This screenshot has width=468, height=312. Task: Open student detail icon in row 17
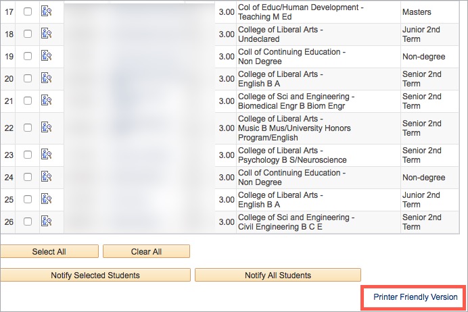click(46, 11)
